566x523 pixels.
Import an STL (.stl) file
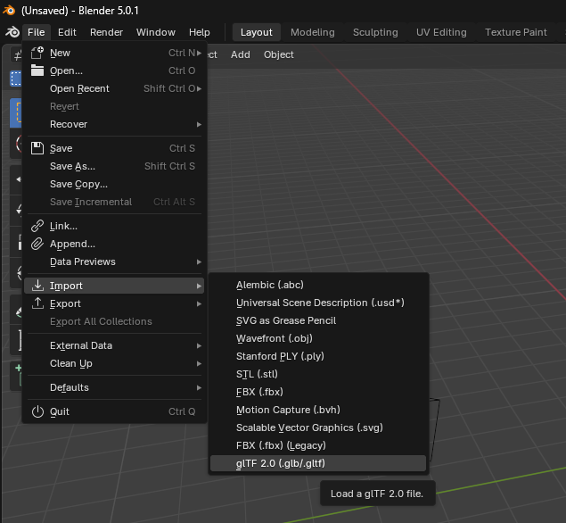pyautogui.click(x=318, y=374)
